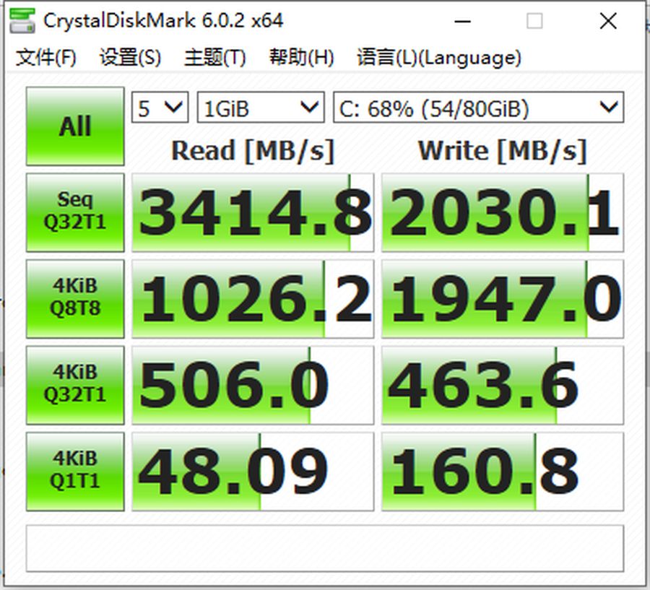This screenshot has height=590, width=650.
Task: Select the 4KiB Q8T8 read result 1026.2
Action: pos(253,298)
